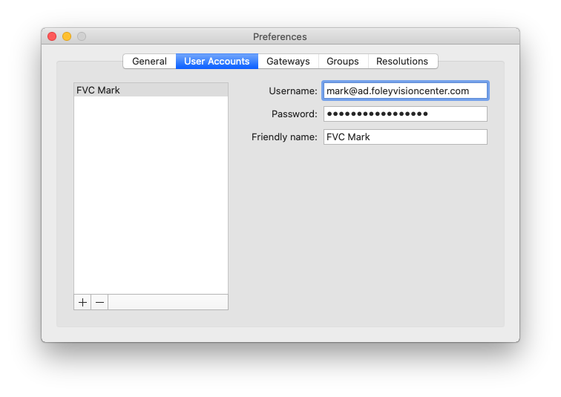561x397 pixels.
Task: Edit the Friendly name field
Action: [x=405, y=137]
